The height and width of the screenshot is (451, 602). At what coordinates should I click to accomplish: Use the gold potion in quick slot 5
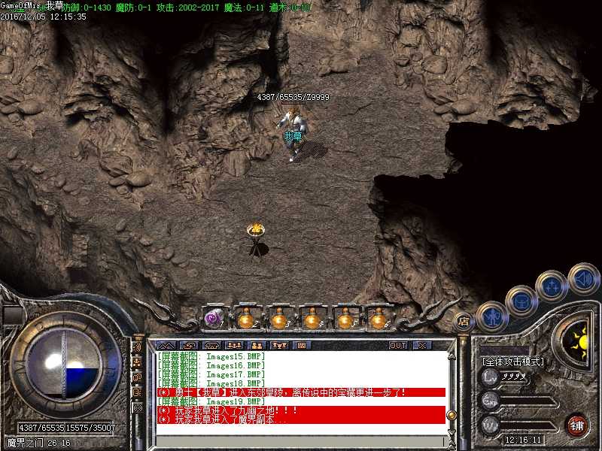[x=345, y=318]
